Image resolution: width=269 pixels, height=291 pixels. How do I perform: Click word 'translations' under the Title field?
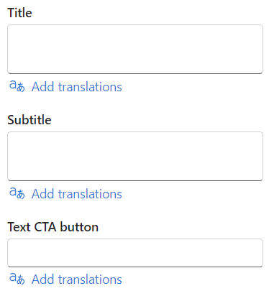(x=90, y=87)
